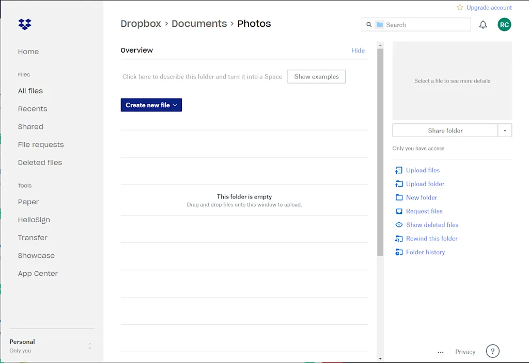Open File requests in the sidebar

(x=41, y=144)
